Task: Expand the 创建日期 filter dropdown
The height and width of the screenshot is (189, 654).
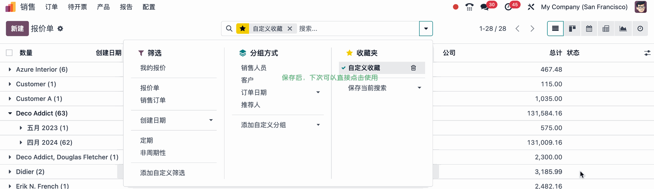Action: coord(211,120)
